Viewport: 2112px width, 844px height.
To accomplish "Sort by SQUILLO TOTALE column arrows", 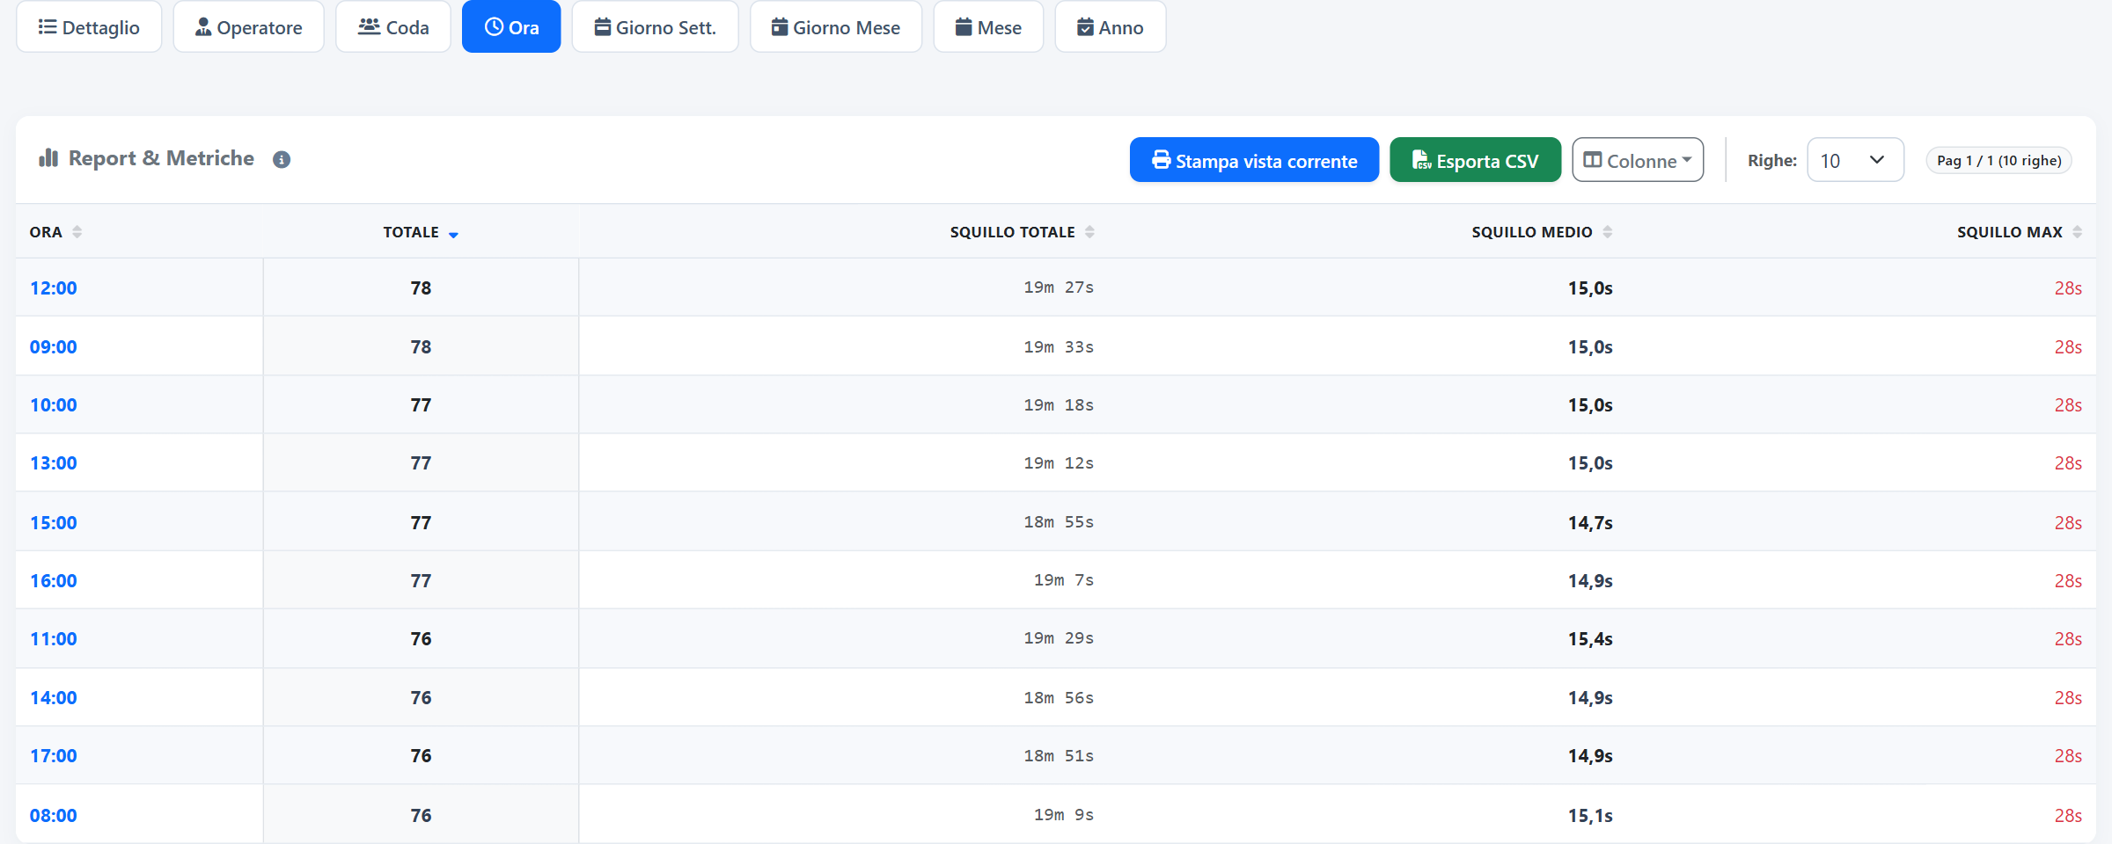I will [x=1089, y=232].
